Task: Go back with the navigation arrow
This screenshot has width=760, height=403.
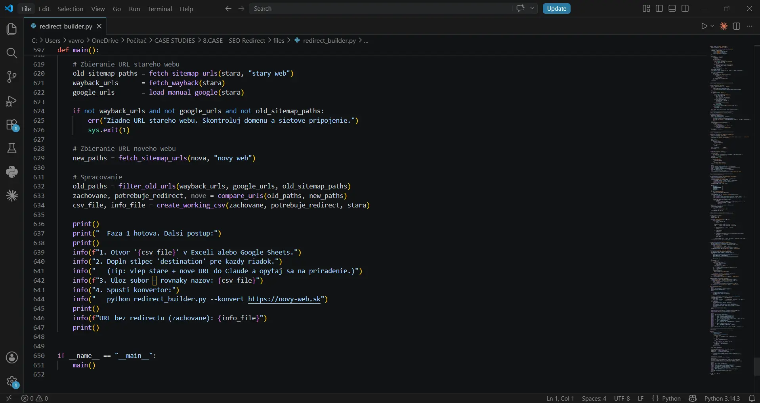Action: pos(228,9)
